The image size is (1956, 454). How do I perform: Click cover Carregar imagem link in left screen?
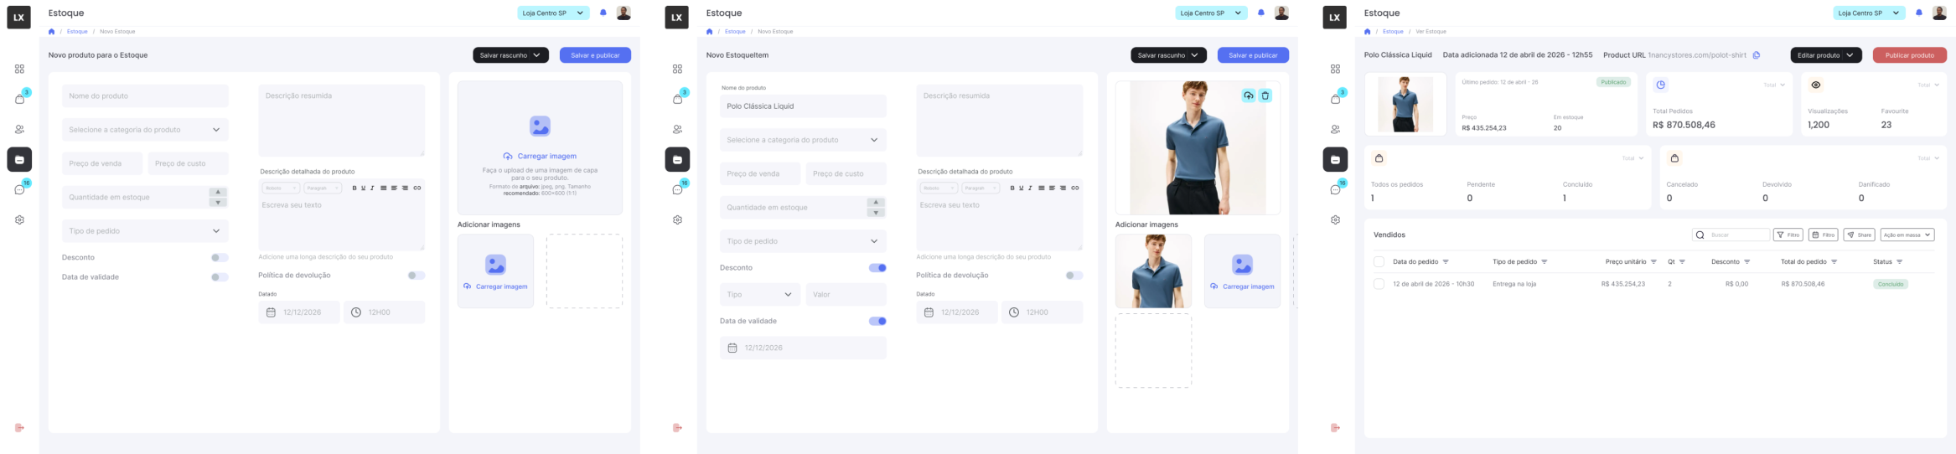point(540,157)
